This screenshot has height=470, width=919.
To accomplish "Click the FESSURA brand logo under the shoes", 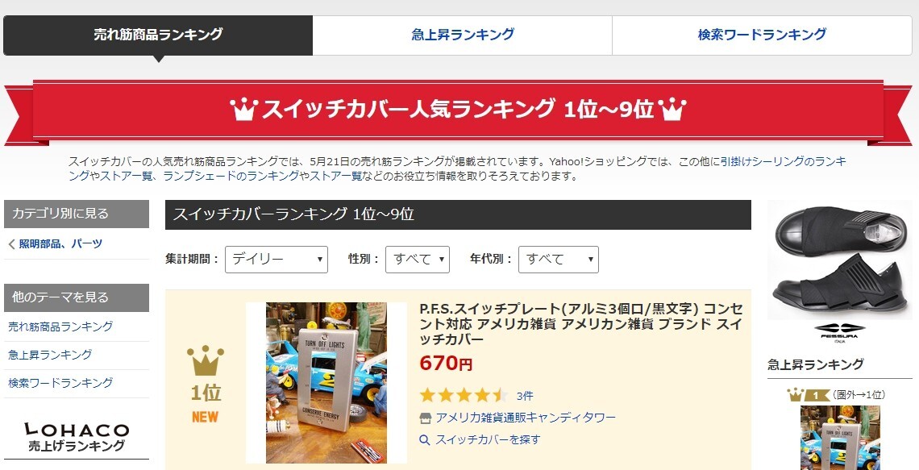I will pos(838,332).
